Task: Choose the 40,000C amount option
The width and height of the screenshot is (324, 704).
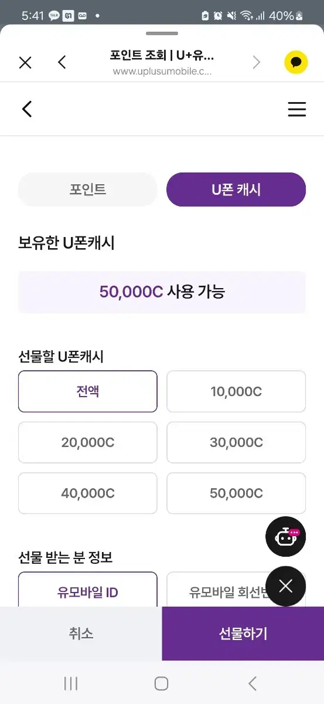Action: click(88, 493)
